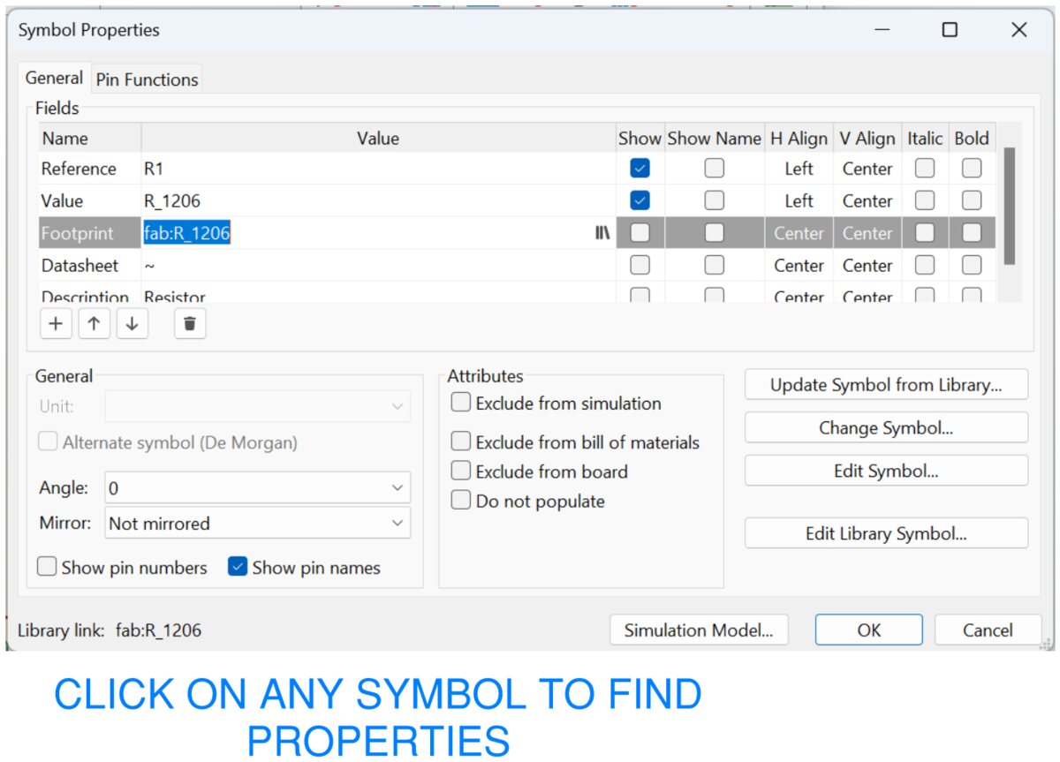This screenshot has height=762, width=1060.
Task: Switch to the Pin Functions tab
Action: coord(146,79)
